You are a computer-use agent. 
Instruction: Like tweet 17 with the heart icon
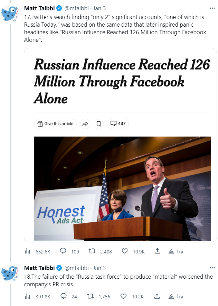pos(125,251)
